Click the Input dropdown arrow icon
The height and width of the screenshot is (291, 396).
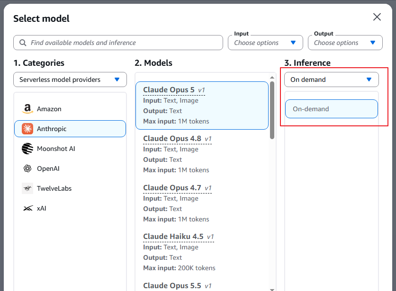293,43
